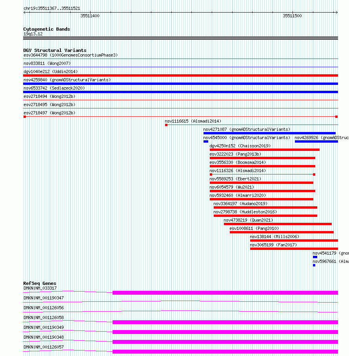Click nsv6533742 (Sedlazeck2020) variant label
Screen dimensions: 349x356
point(54,88)
